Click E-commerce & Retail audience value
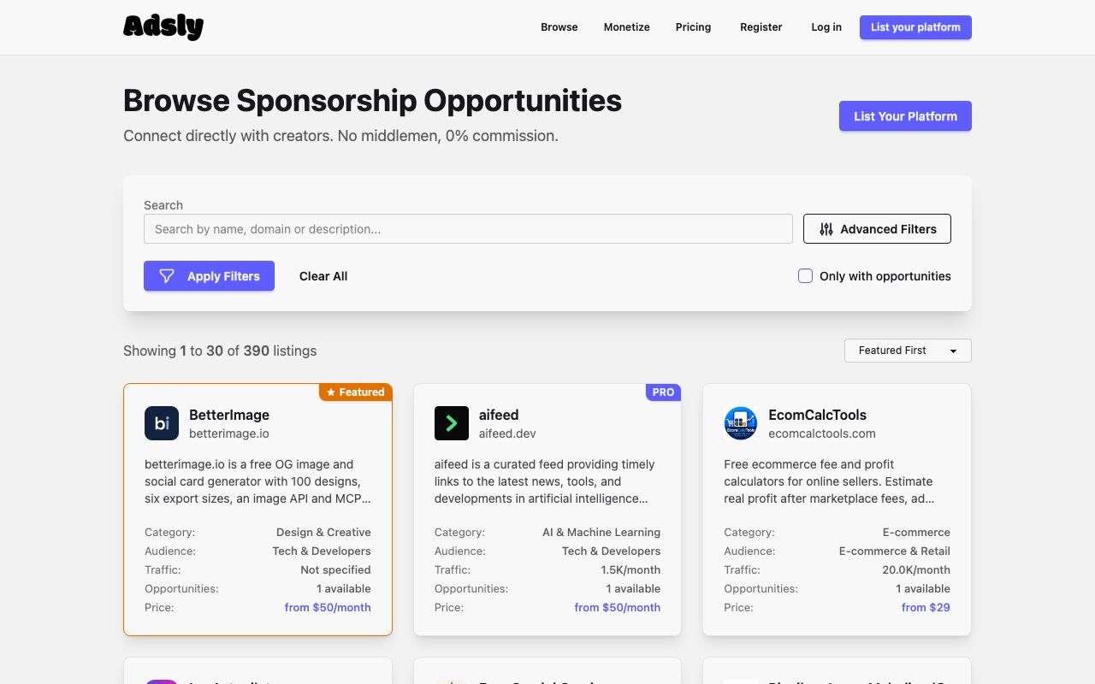Image resolution: width=1095 pixels, height=684 pixels. pos(895,551)
